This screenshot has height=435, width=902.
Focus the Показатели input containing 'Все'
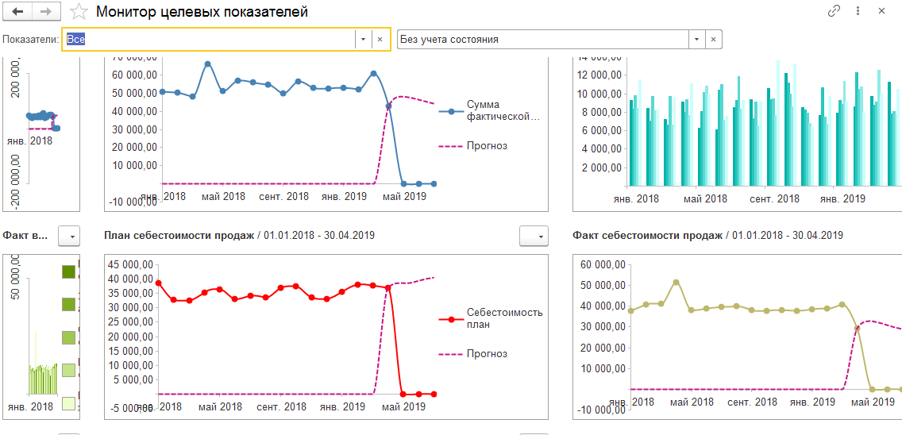[x=208, y=39]
